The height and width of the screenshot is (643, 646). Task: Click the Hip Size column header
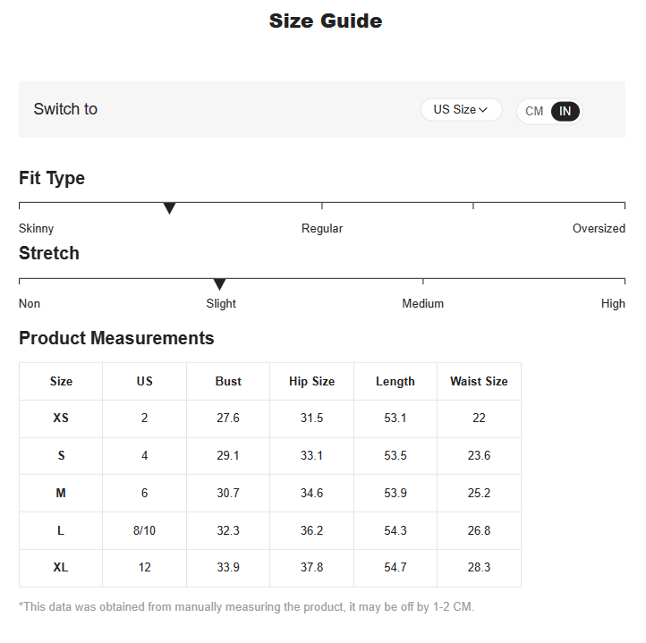click(x=311, y=381)
